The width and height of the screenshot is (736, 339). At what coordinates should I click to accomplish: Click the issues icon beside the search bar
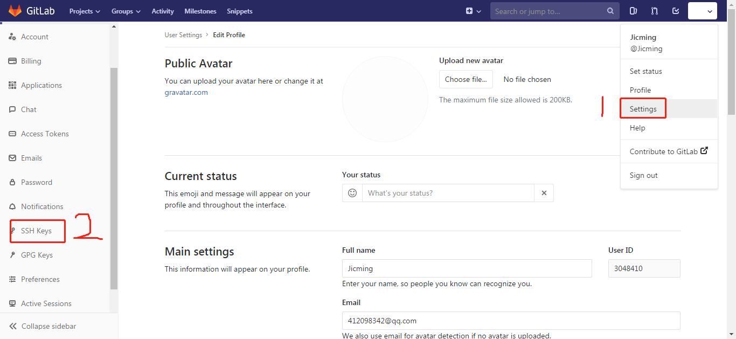pyautogui.click(x=633, y=11)
